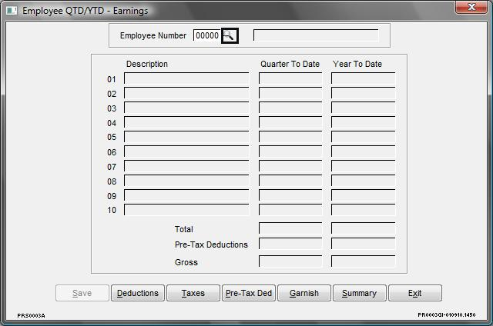
Task: Click the "Description" column header
Action: click(147, 64)
